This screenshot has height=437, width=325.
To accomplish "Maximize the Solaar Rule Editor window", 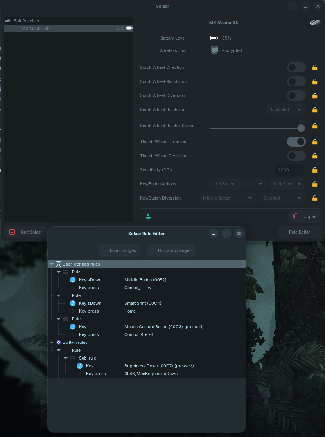I will coord(226,234).
